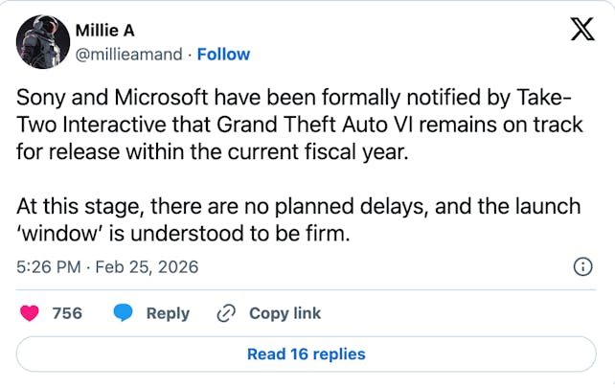The image size is (615, 388).
Task: Visit the @millieamand handle link
Action: [127, 54]
